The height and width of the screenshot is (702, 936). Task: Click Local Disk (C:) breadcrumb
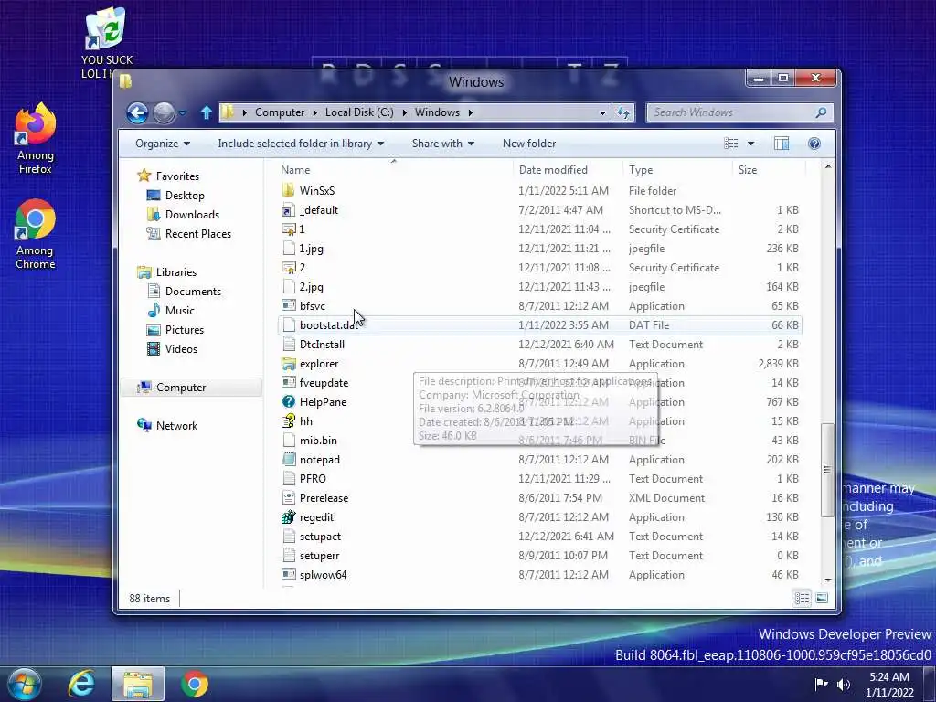click(359, 112)
